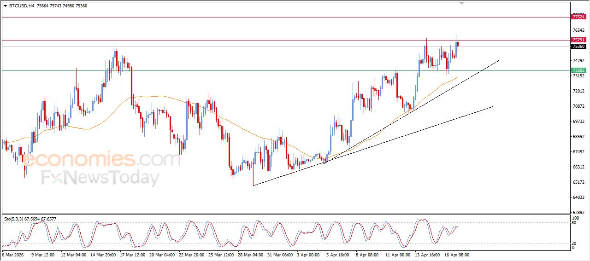Click the triangle arrow beside BTCUSD,H4
590x261 pixels.
5,6
